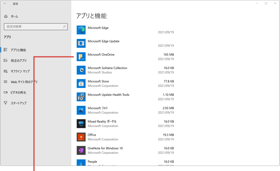Viewport: 280px width, 171px height.
Task: Click the Microsoft OneDrive folder icon
Action: pyautogui.click(x=81, y=57)
